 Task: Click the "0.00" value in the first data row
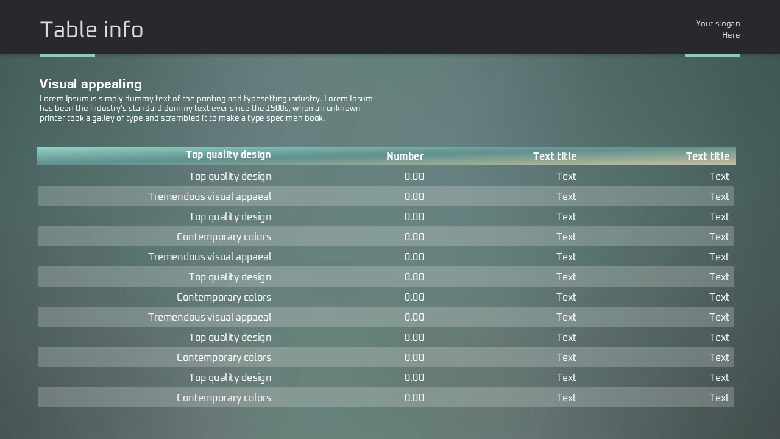click(x=414, y=176)
